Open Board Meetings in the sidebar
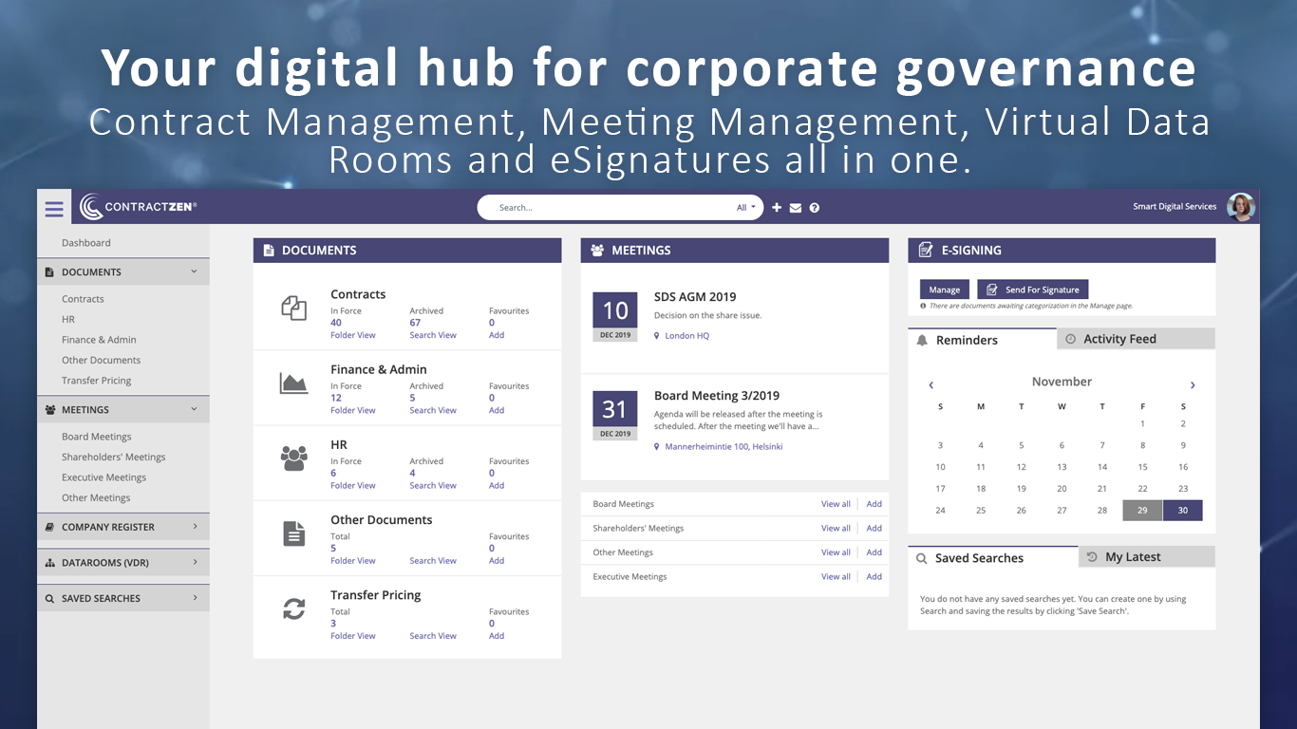Image resolution: width=1297 pixels, height=729 pixels. (97, 437)
